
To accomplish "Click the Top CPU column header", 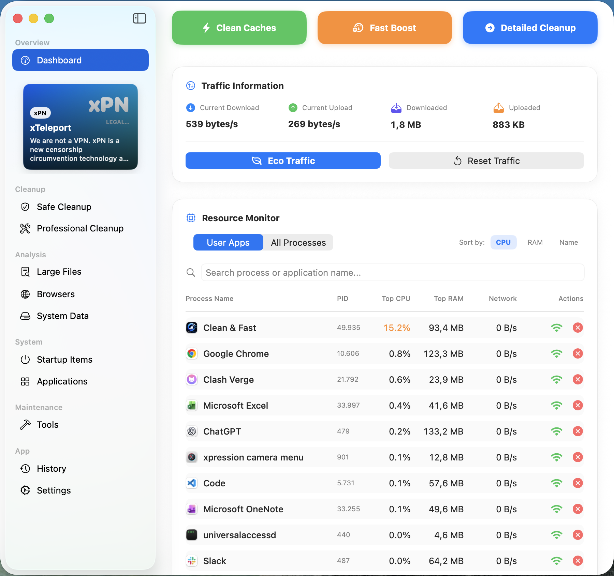I will (396, 299).
